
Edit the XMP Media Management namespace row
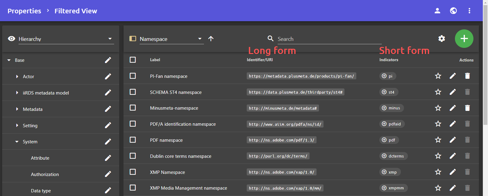[452, 188]
